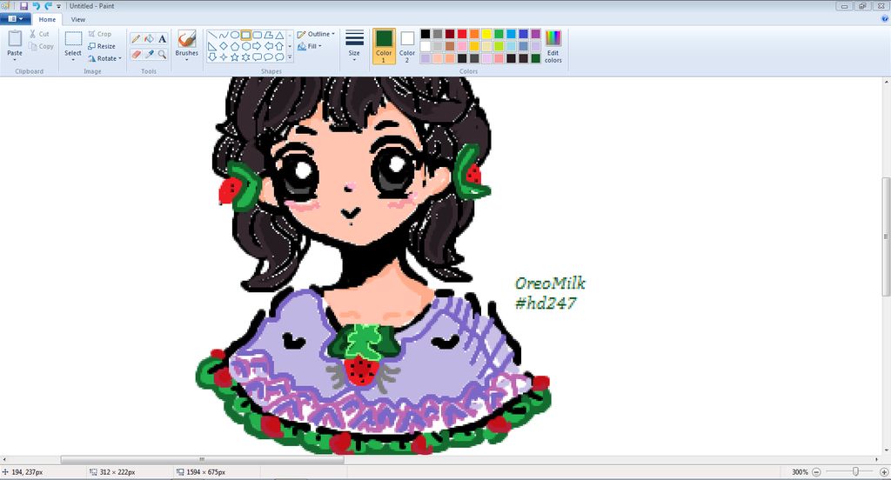
Task: Open the Select dropdown arrow
Action: [73, 60]
